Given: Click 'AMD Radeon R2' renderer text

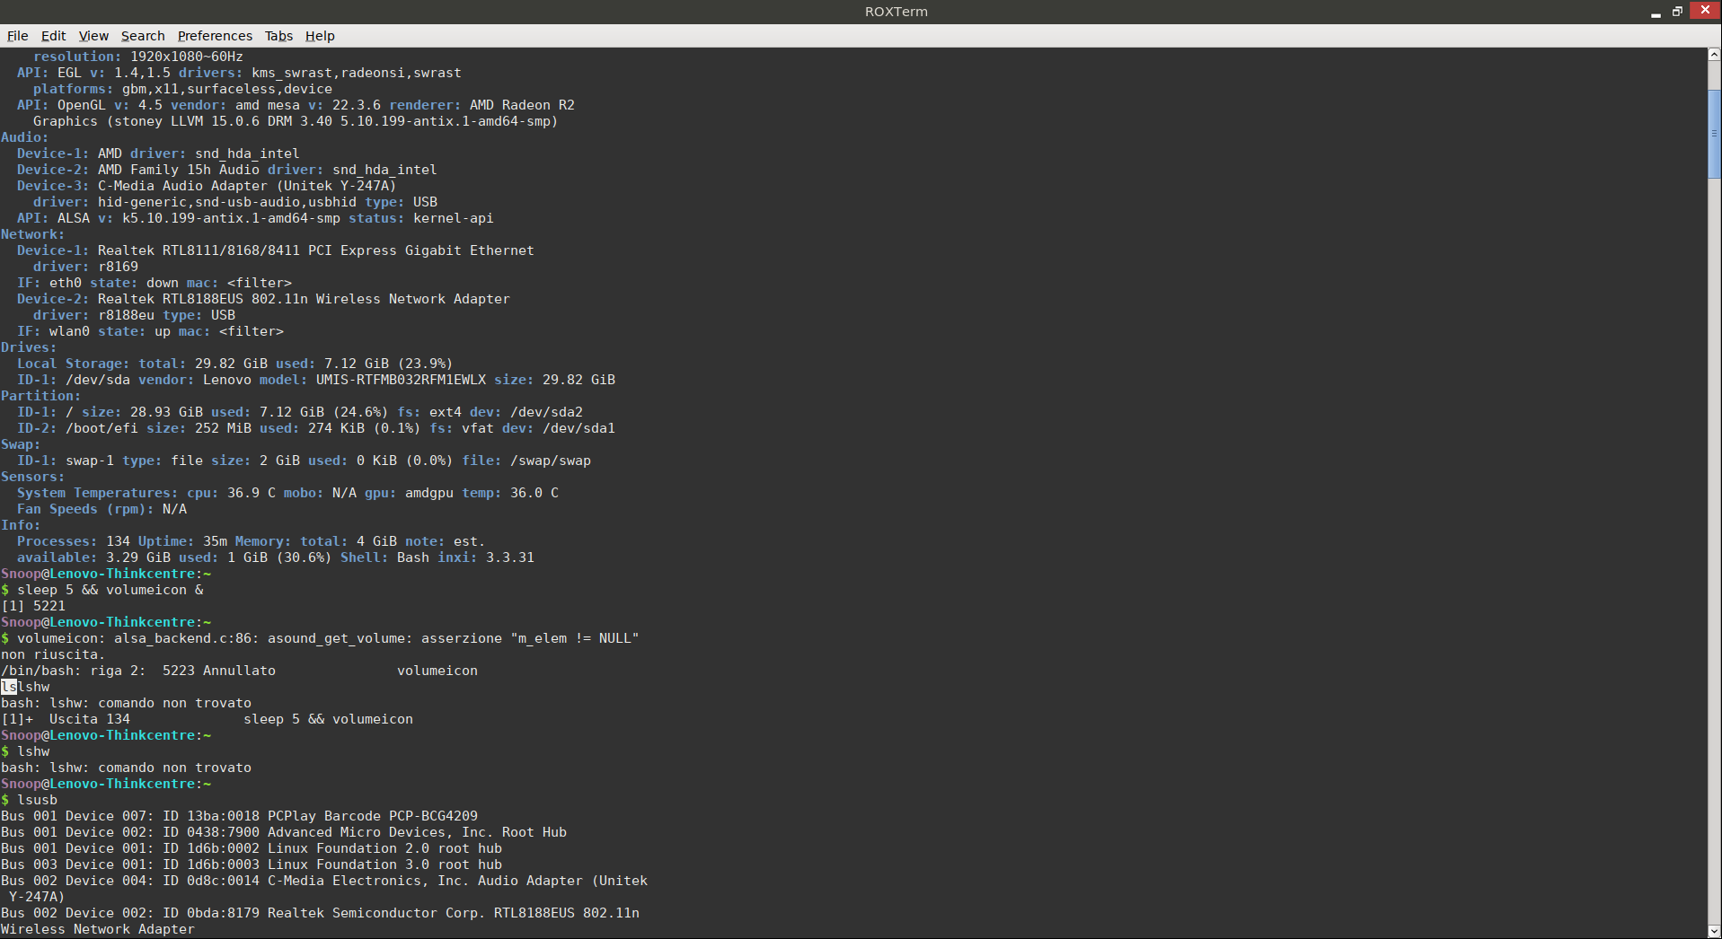Looking at the screenshot, I should pyautogui.click(x=522, y=105).
